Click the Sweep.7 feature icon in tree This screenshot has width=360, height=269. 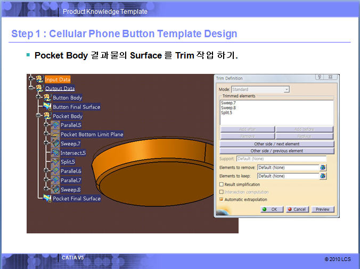tap(55, 144)
